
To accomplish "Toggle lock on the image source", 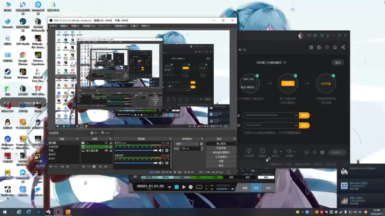I will (x=111, y=143).
